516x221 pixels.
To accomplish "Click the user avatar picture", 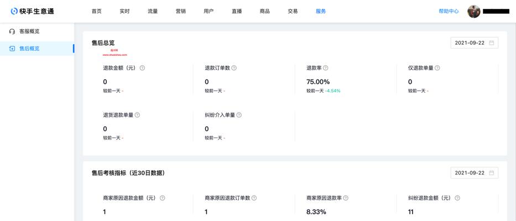I will pyautogui.click(x=474, y=12).
